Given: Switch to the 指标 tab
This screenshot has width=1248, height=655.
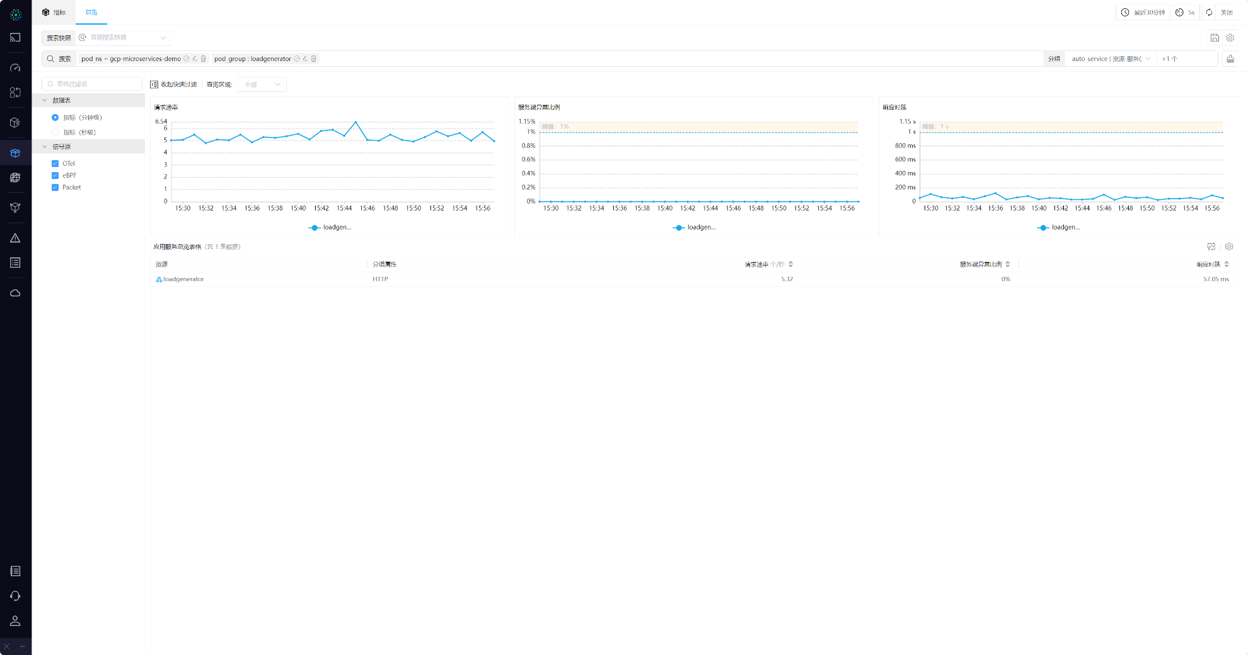Looking at the screenshot, I should (54, 13).
